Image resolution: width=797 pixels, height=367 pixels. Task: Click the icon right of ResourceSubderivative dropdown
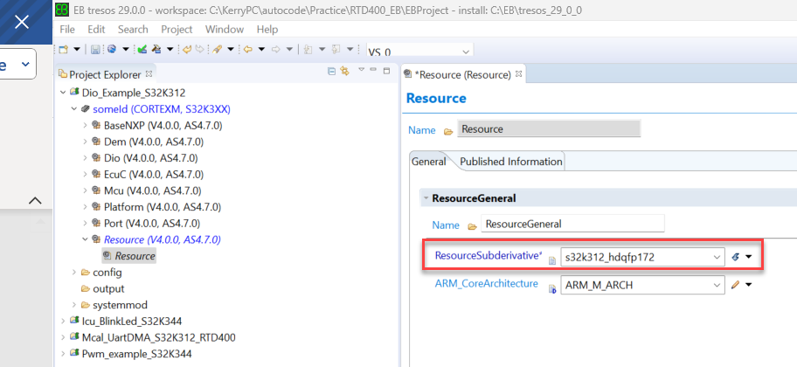click(x=736, y=257)
